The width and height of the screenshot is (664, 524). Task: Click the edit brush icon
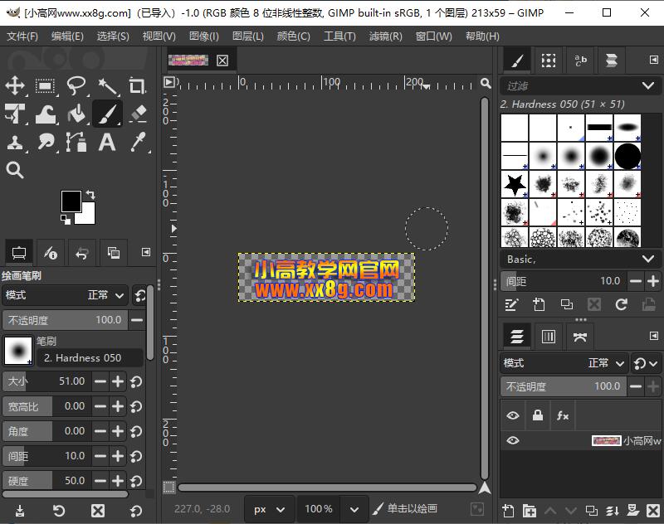pyautogui.click(x=511, y=304)
